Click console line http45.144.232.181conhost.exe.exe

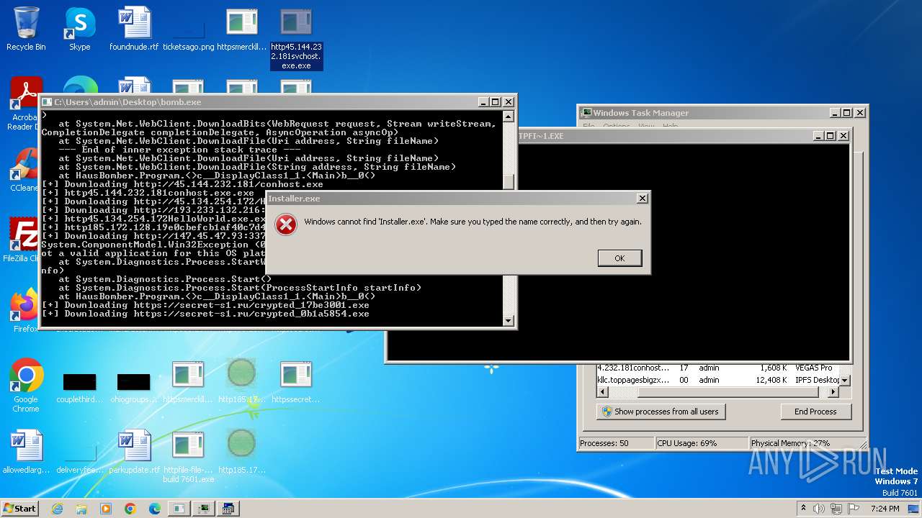(x=148, y=193)
